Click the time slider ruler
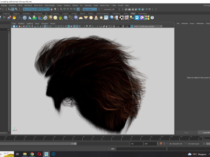210x157 pixels. pos(101,138)
